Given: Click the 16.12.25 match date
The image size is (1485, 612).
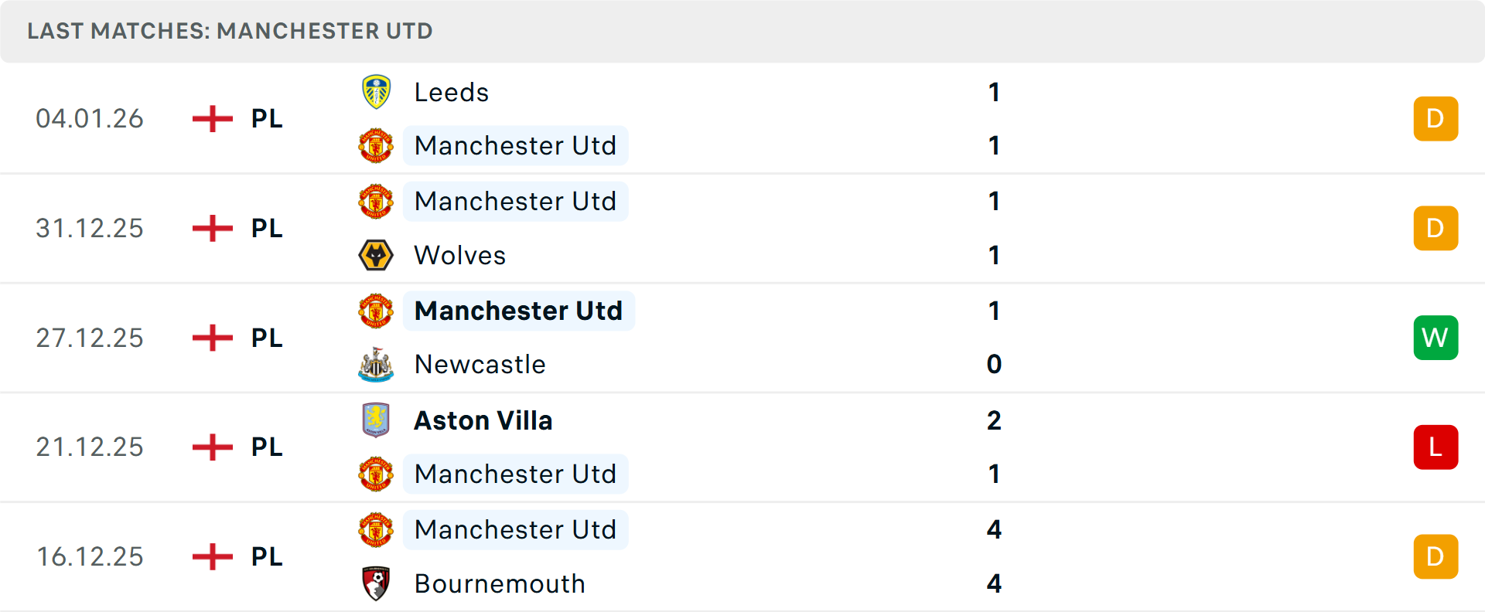Looking at the screenshot, I should tap(90, 556).
